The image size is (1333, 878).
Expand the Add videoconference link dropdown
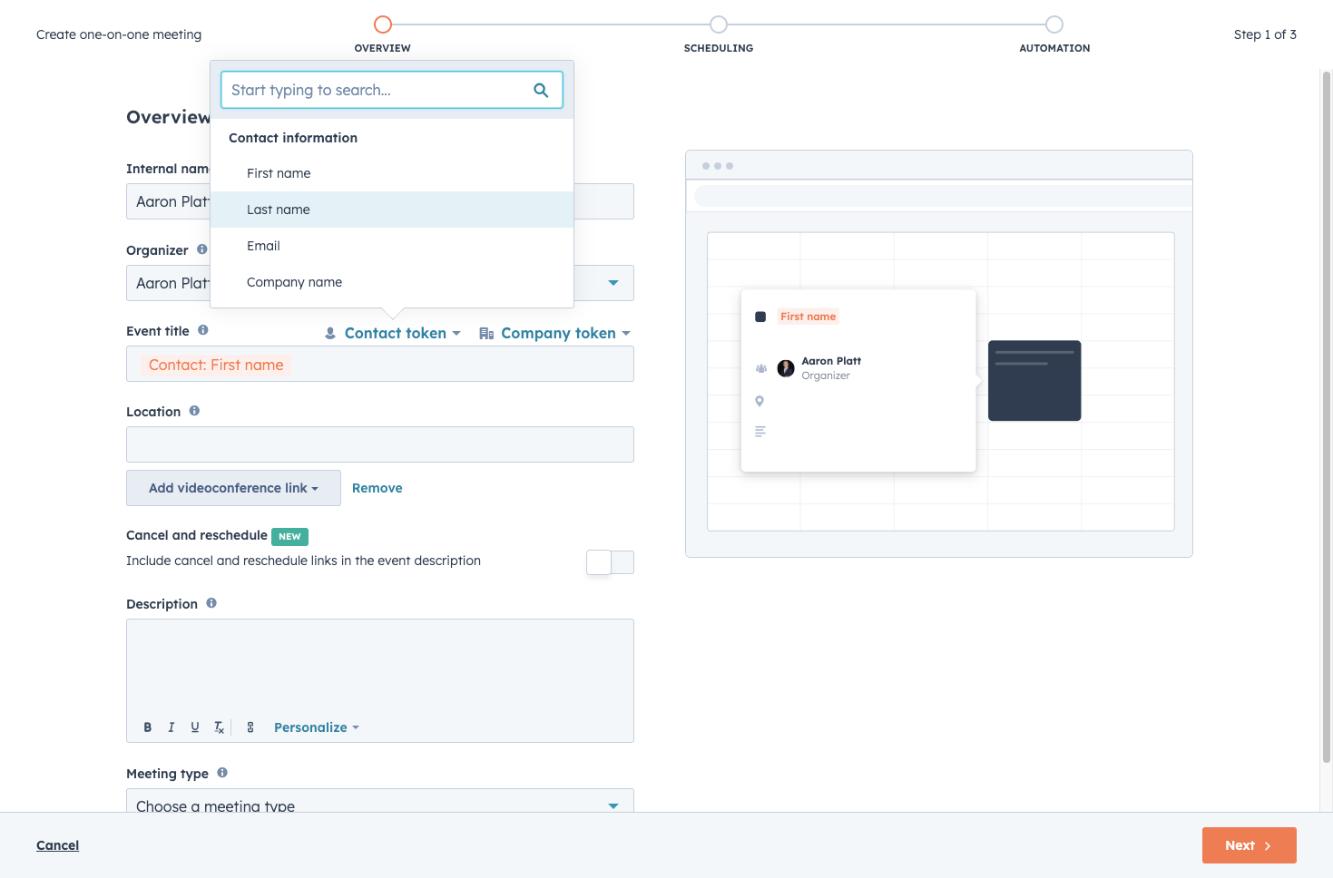point(233,488)
